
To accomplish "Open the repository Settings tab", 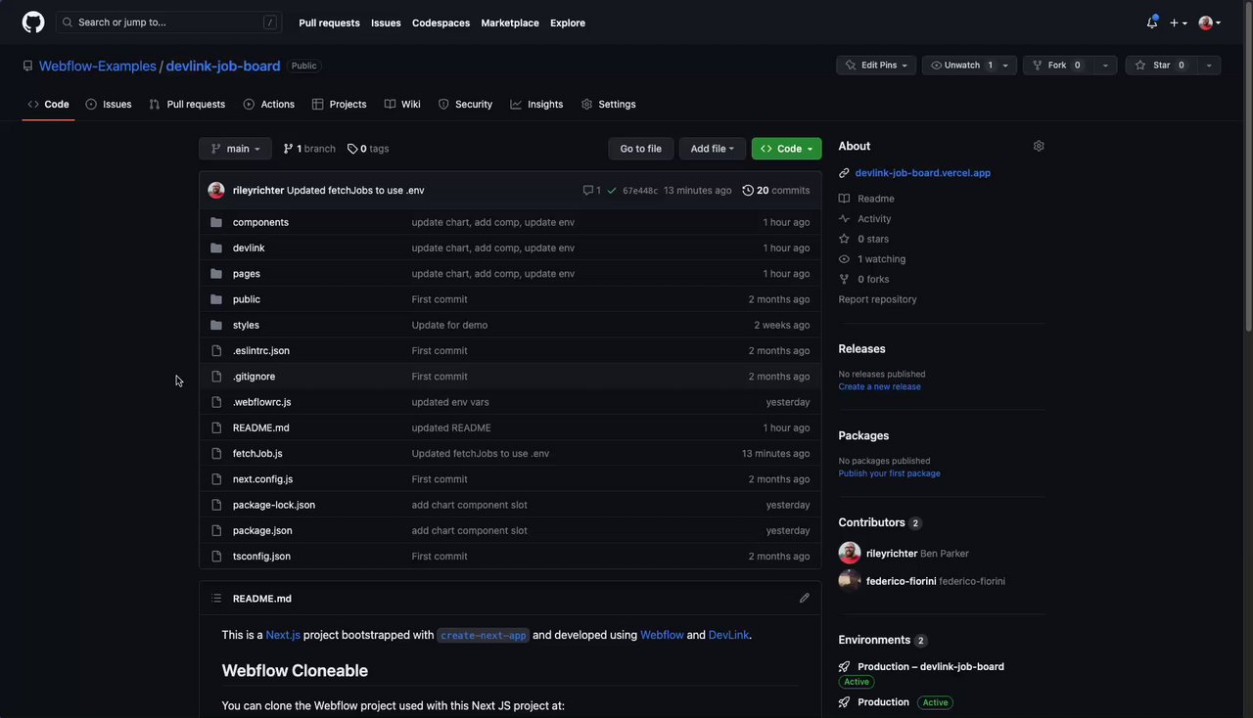I will tap(608, 104).
